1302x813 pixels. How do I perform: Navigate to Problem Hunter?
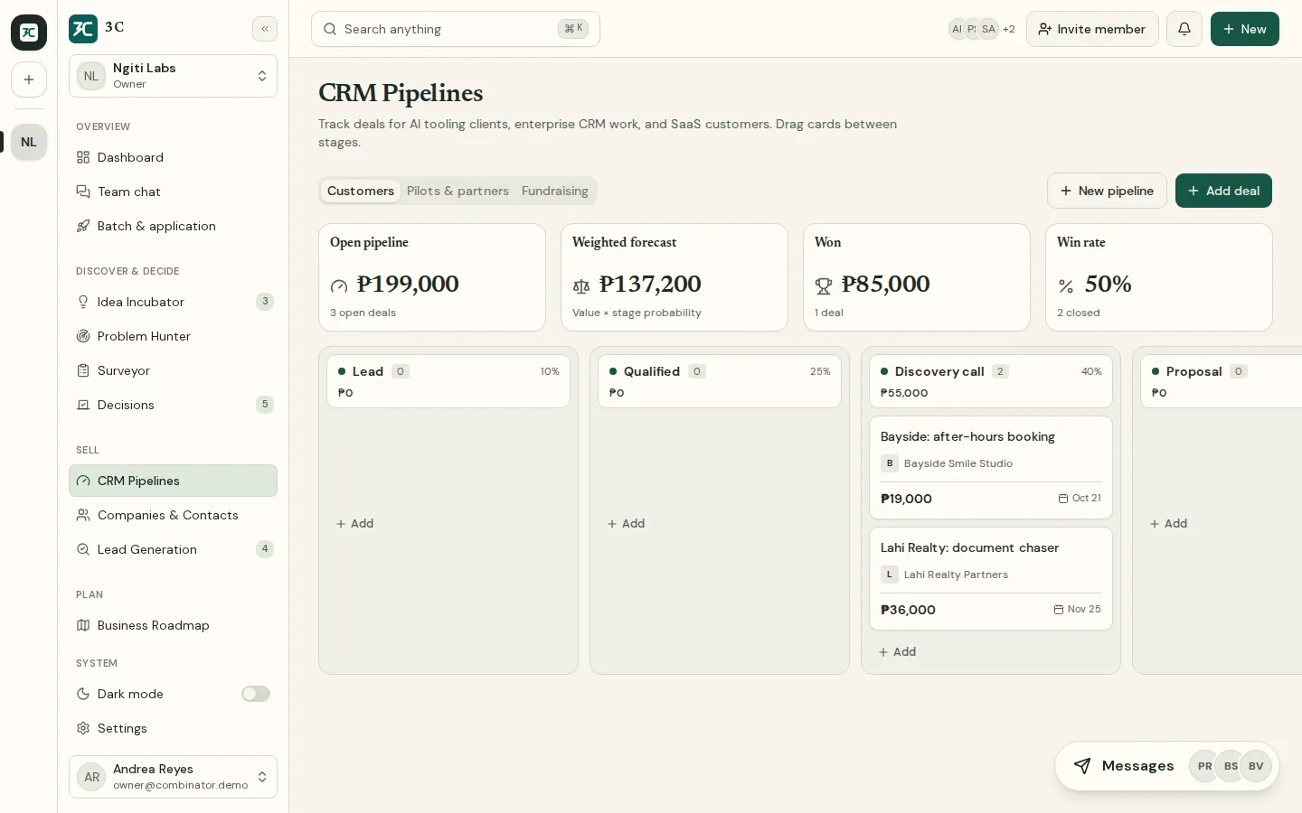pos(173,336)
